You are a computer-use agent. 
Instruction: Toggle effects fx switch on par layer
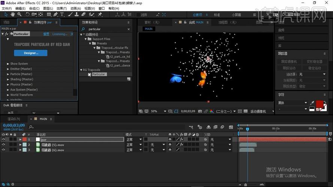[x=182, y=139]
